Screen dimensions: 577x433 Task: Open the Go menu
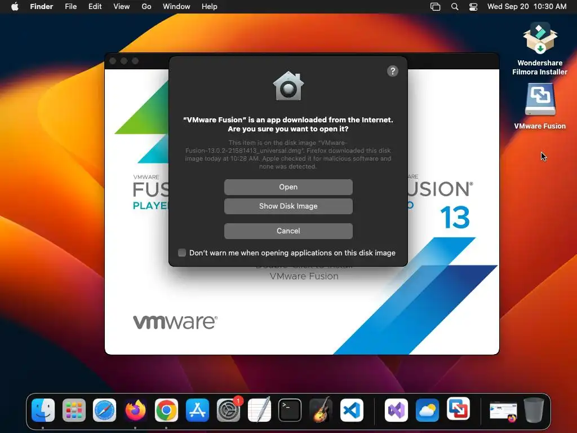[147, 7]
